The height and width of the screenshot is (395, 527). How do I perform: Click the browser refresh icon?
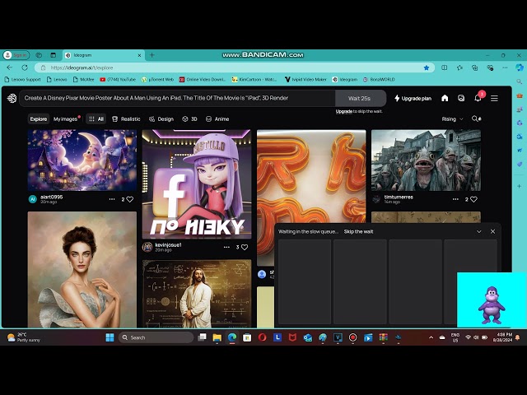tap(25, 67)
